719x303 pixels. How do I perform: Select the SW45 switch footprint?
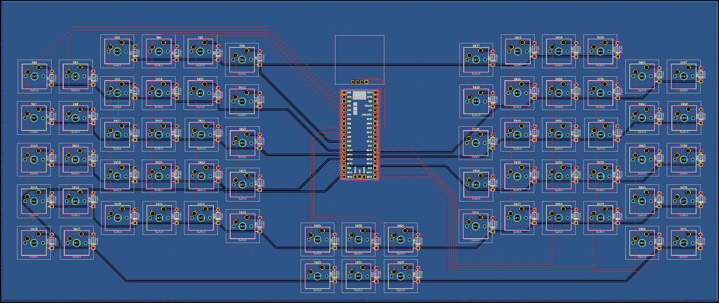(517, 135)
